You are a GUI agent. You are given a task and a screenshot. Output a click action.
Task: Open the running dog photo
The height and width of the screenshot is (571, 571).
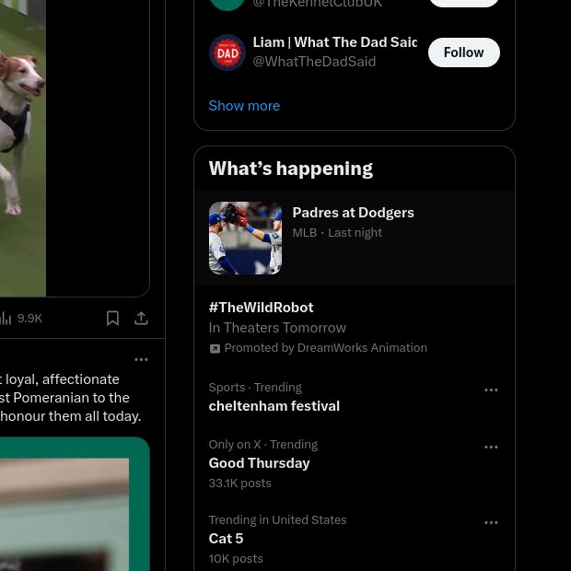tap(23, 148)
